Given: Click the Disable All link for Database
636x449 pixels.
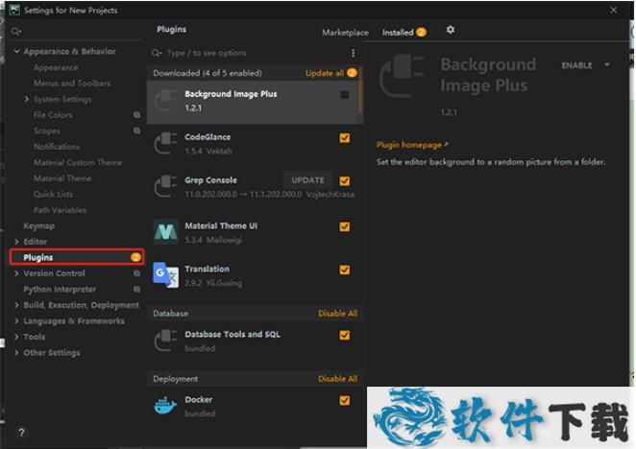Looking at the screenshot, I should [337, 314].
